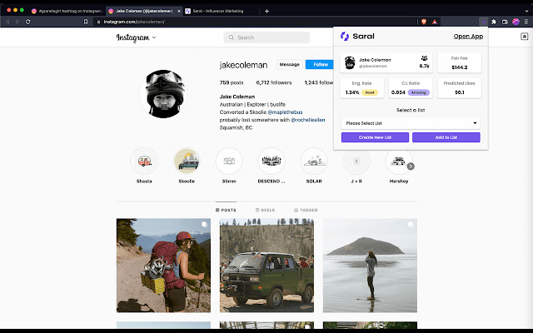533x333 pixels.
Task: Go forward with the browser forward arrow
Action: (x=17, y=22)
